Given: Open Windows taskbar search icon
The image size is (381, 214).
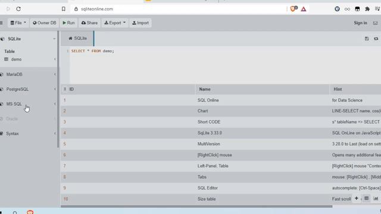Looking at the screenshot, I should point(15,213).
